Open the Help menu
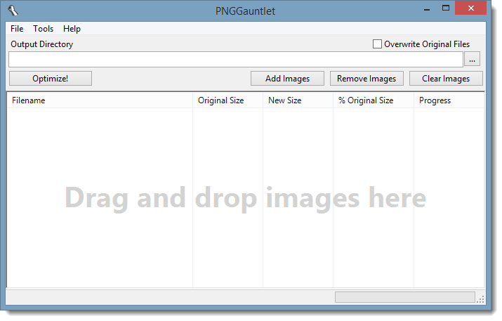Image resolution: width=502 pixels, height=321 pixels. (72, 29)
